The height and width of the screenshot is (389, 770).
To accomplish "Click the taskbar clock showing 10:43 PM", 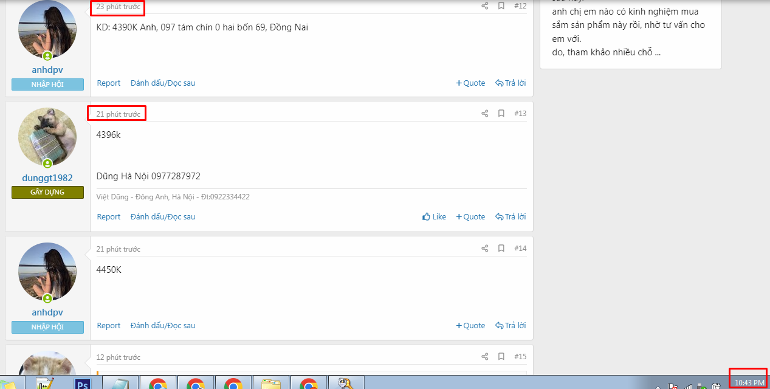I will coord(749,383).
